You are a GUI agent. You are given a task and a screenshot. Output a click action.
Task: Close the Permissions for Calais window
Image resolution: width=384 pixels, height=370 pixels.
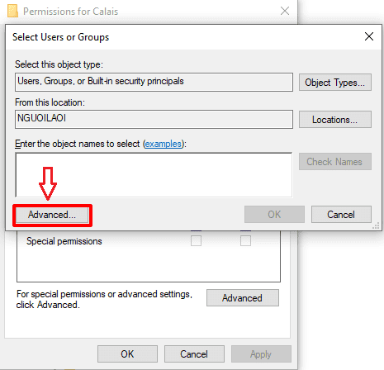pos(285,11)
